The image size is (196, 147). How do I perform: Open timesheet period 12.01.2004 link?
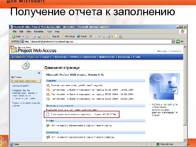tap(93, 99)
